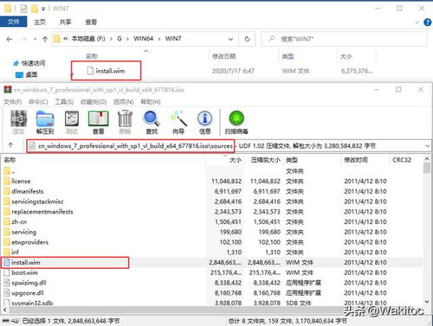The width and height of the screenshot is (433, 326).
Task: Click the Delete (删除) trash icon
Action: [x=125, y=122]
